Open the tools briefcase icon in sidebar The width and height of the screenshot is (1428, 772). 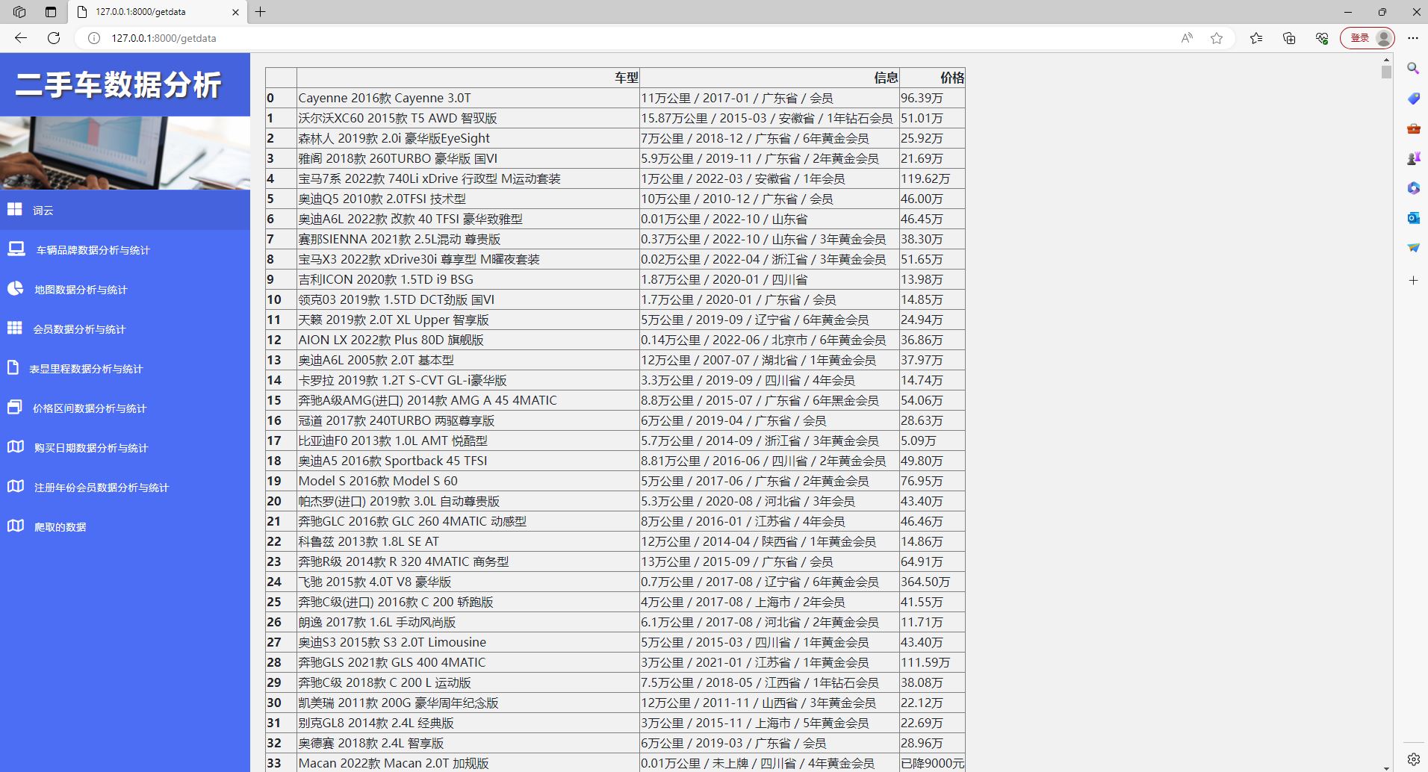1413,128
